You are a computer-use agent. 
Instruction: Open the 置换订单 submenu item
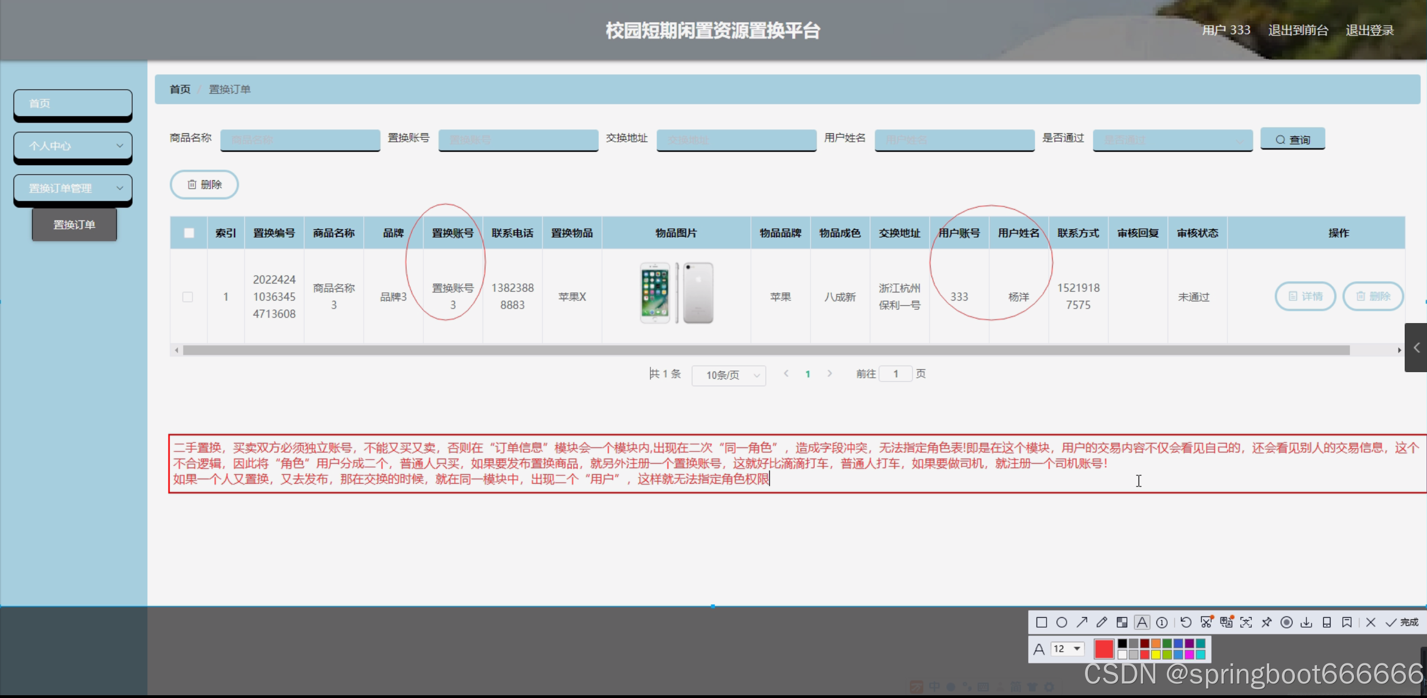click(74, 224)
